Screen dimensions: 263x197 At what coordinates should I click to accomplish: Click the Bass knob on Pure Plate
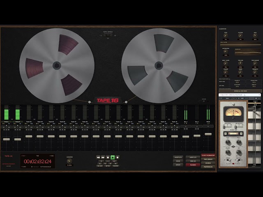coord(228,142)
